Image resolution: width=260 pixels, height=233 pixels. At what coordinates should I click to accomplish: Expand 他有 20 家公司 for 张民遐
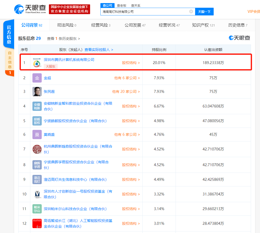126,92
